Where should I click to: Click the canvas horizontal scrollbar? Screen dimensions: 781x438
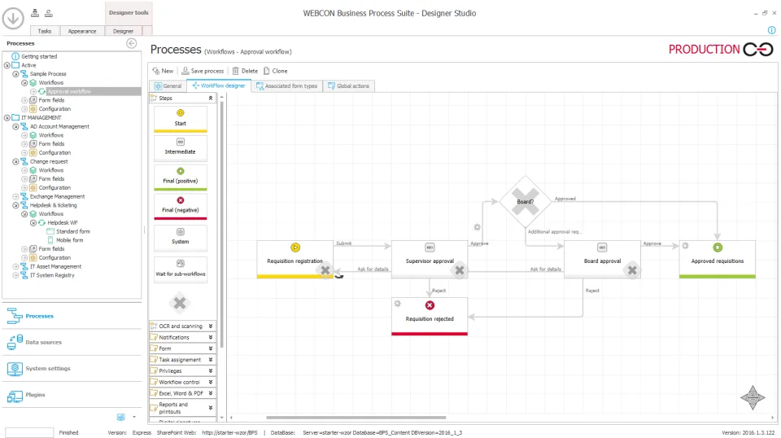pyautogui.click(x=356, y=418)
